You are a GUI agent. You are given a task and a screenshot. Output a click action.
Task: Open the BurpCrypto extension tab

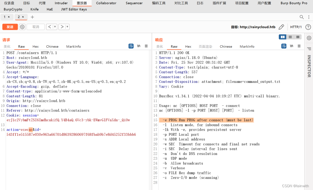pyautogui.click(x=13, y=9)
